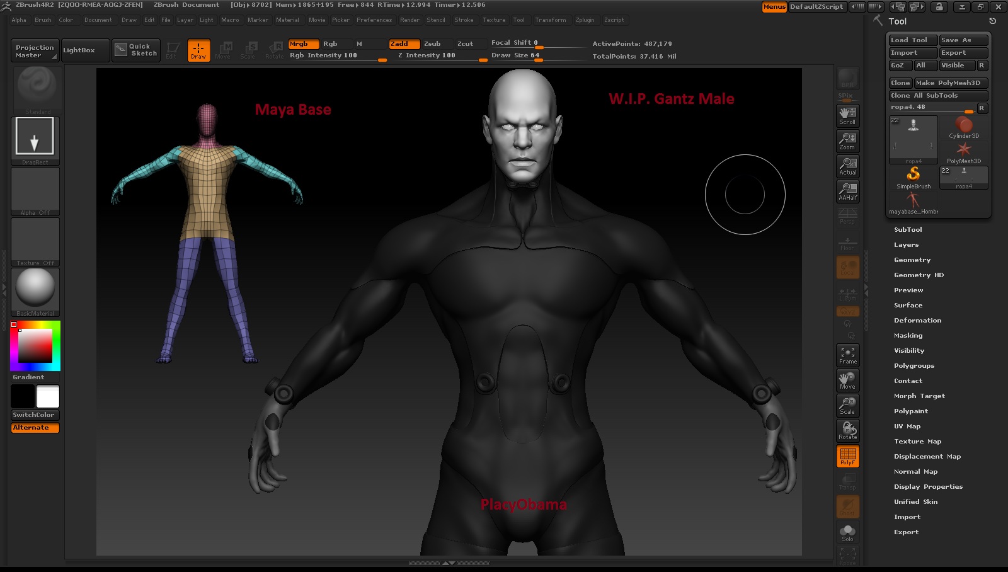
Task: Expand the Display Properties section
Action: coord(928,487)
